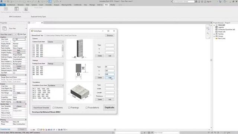This screenshot has height=134, width=238.
Task: Click the third MLE ribbon tool icon
Action: tap(26, 9)
